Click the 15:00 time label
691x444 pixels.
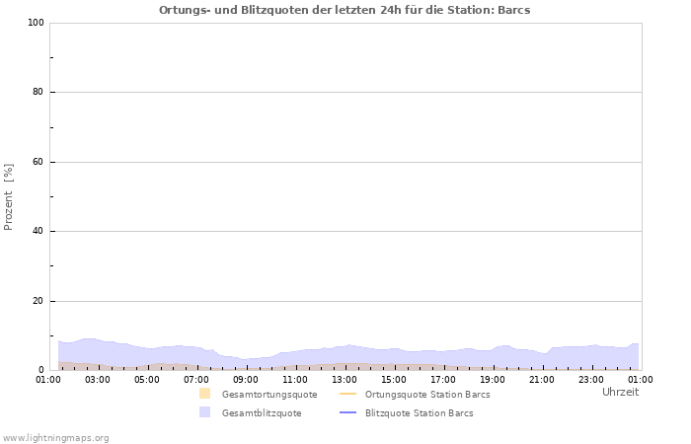pos(394,380)
